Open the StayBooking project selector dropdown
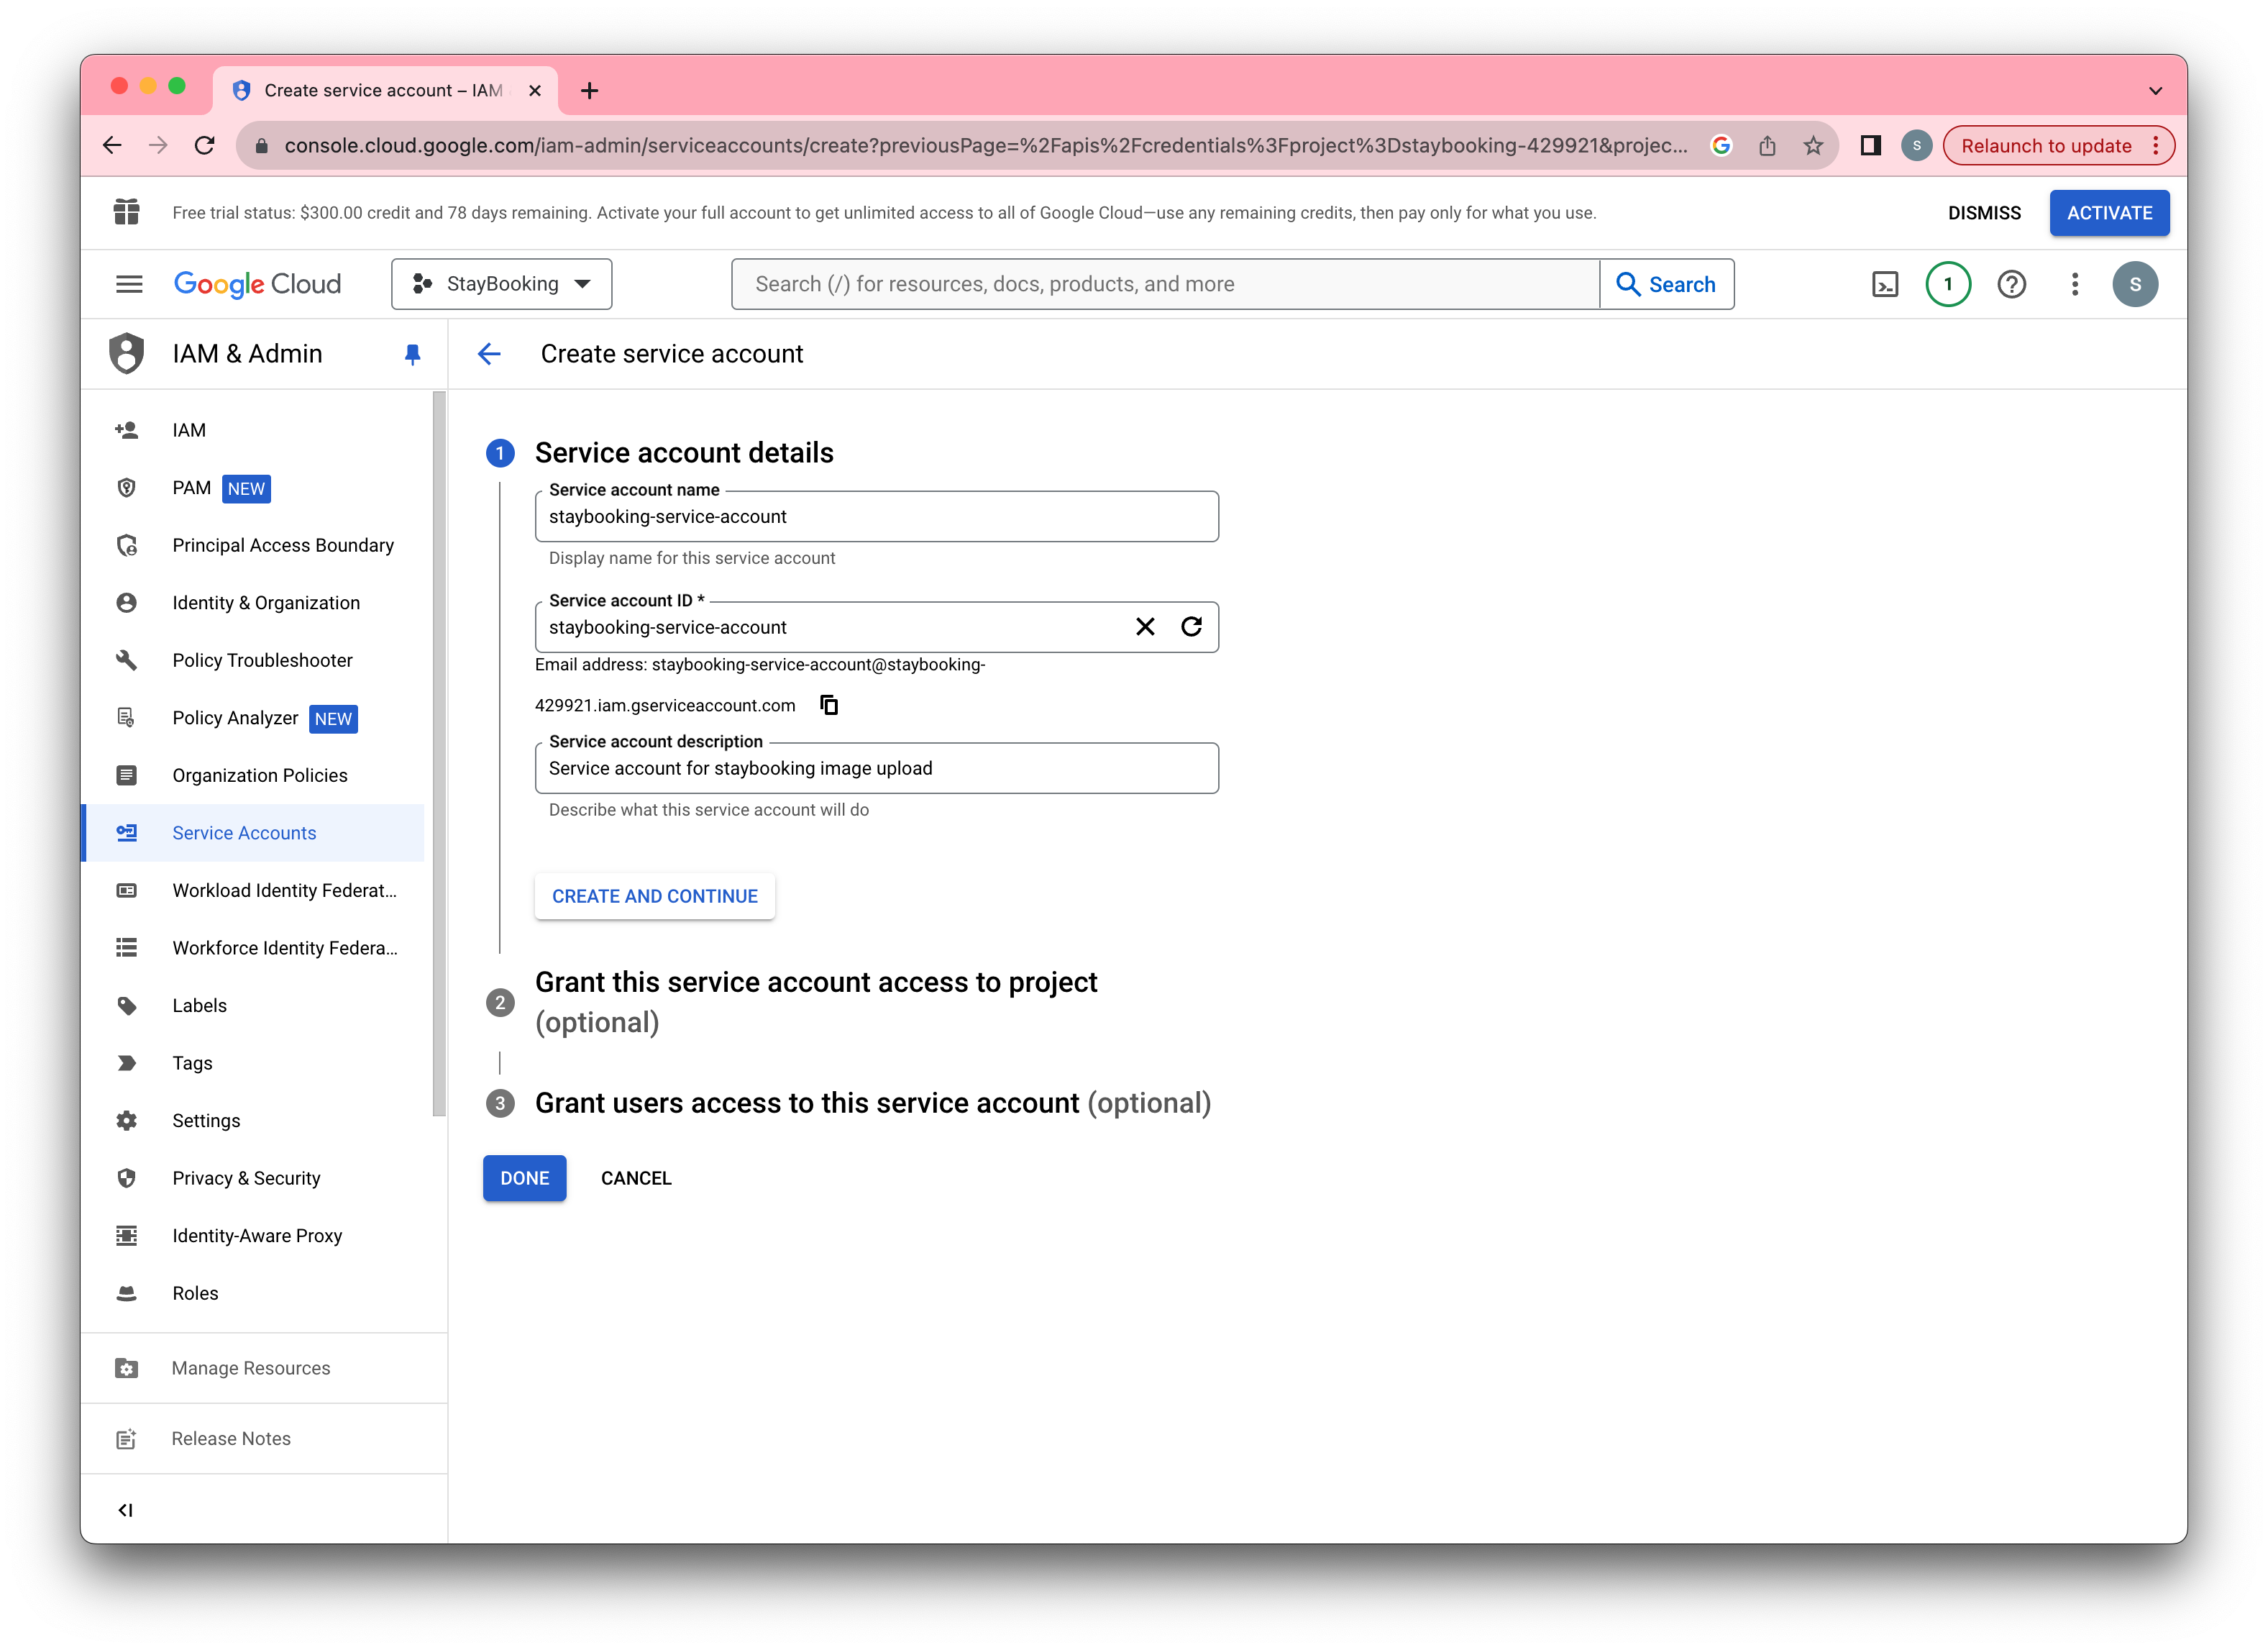This screenshot has width=2268, height=1650. point(502,284)
